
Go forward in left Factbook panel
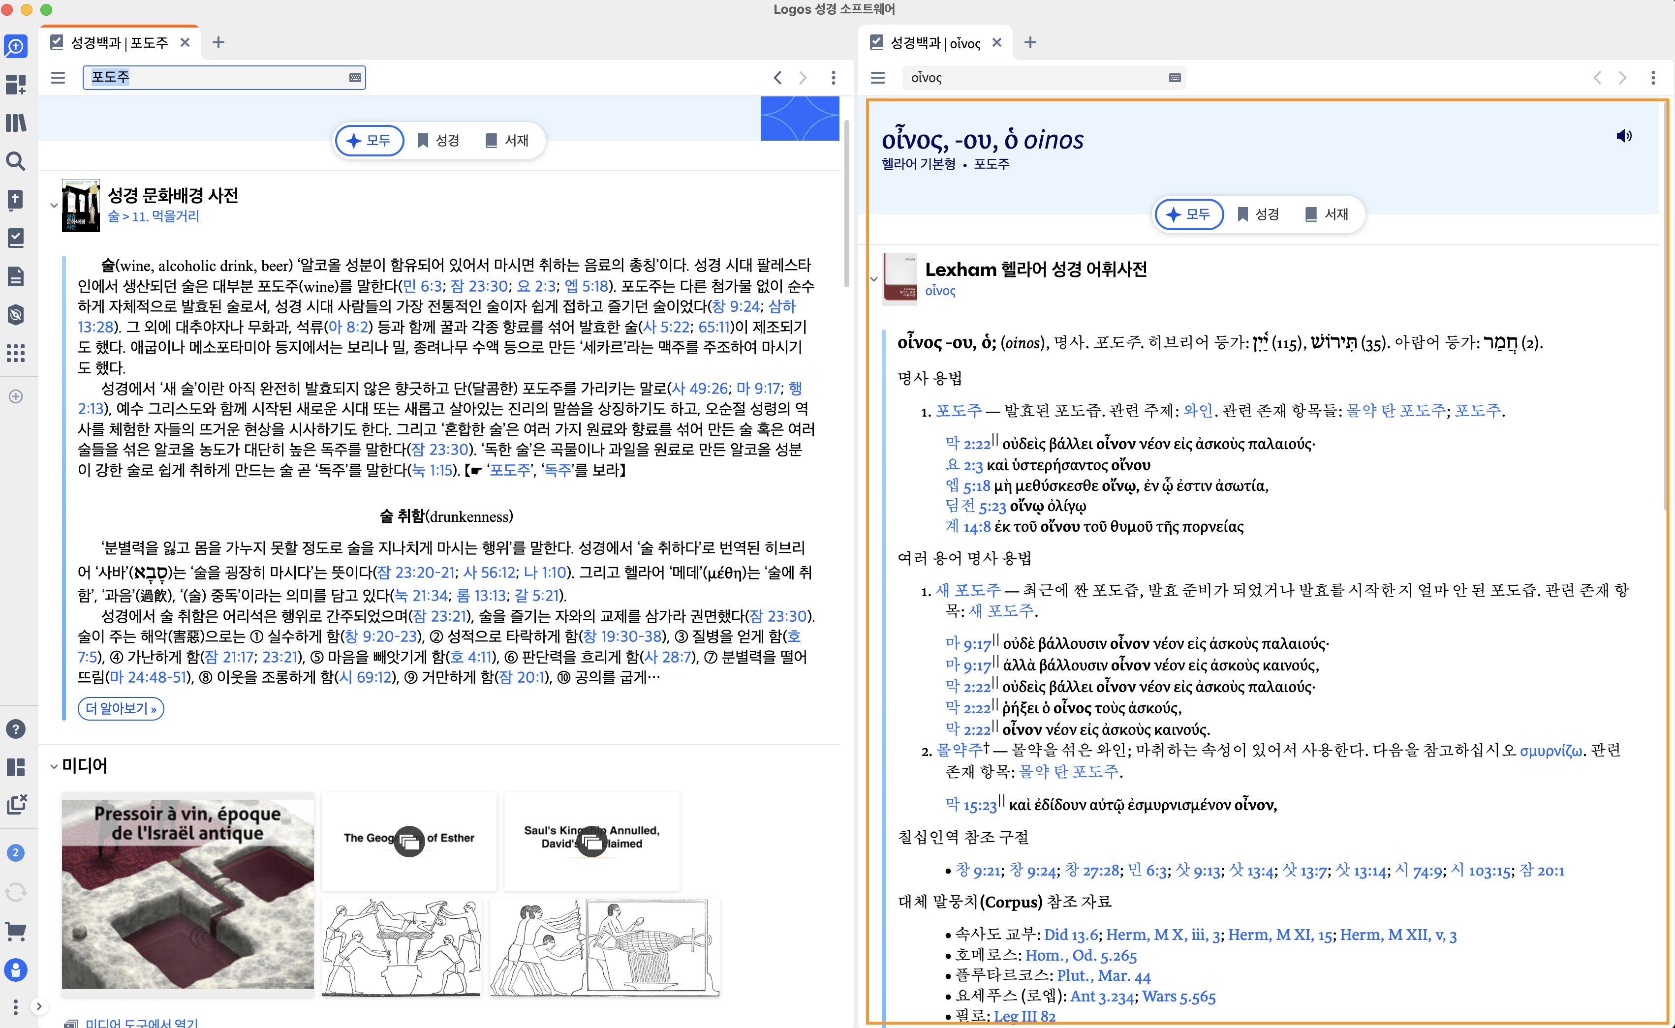click(x=803, y=78)
